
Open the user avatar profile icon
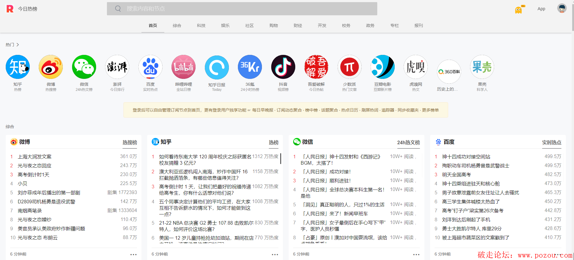coord(562,8)
